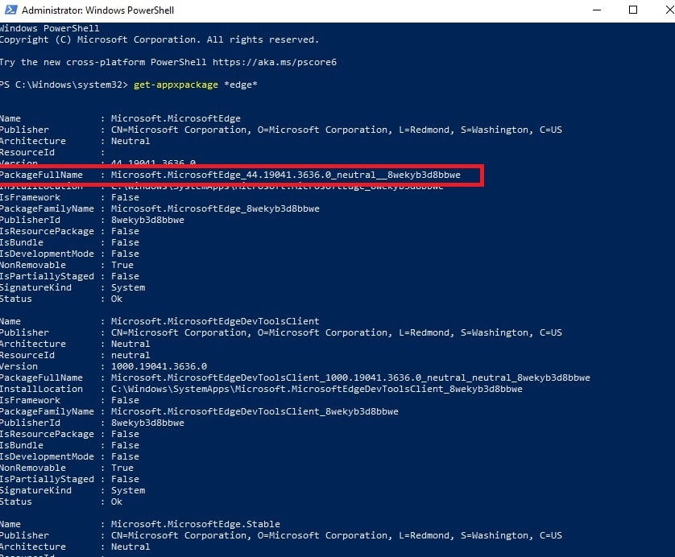Select the Microsoft Corporation copyright line

click(161, 39)
